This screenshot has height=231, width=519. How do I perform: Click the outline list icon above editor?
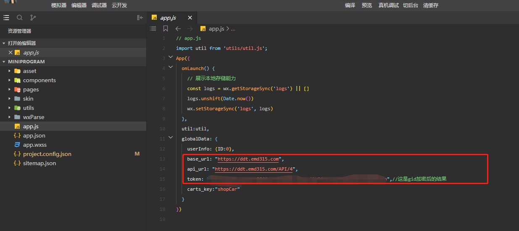tap(153, 29)
